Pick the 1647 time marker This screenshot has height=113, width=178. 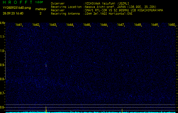[121, 25]
